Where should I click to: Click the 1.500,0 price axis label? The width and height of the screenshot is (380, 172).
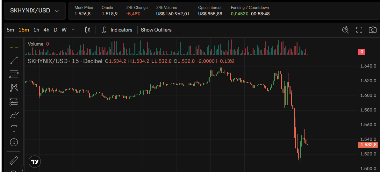coord(368,168)
